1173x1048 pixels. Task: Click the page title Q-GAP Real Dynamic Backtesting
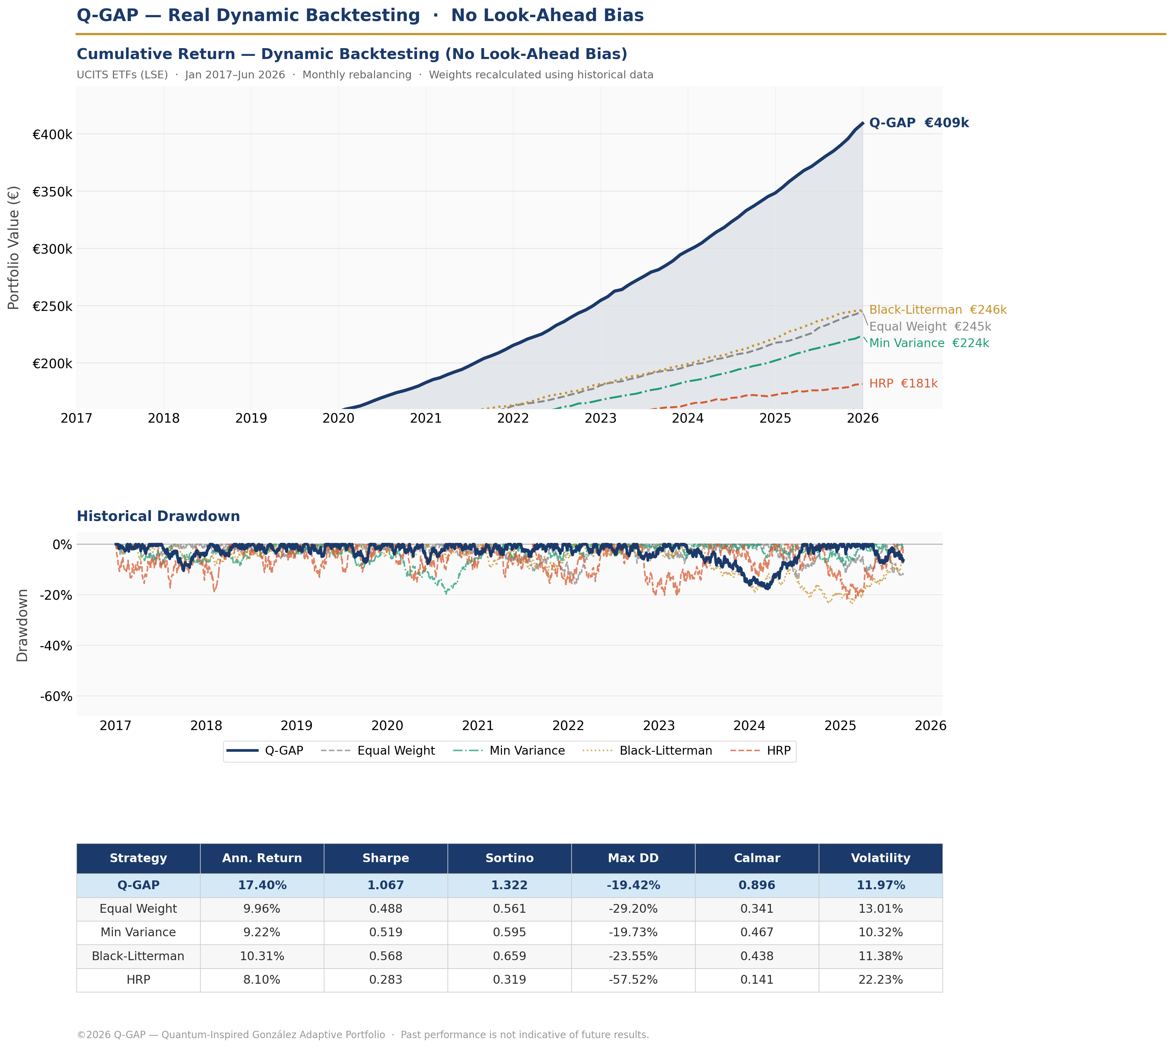pyautogui.click(x=360, y=15)
